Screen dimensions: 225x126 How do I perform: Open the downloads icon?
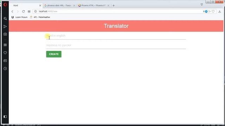point(219,12)
